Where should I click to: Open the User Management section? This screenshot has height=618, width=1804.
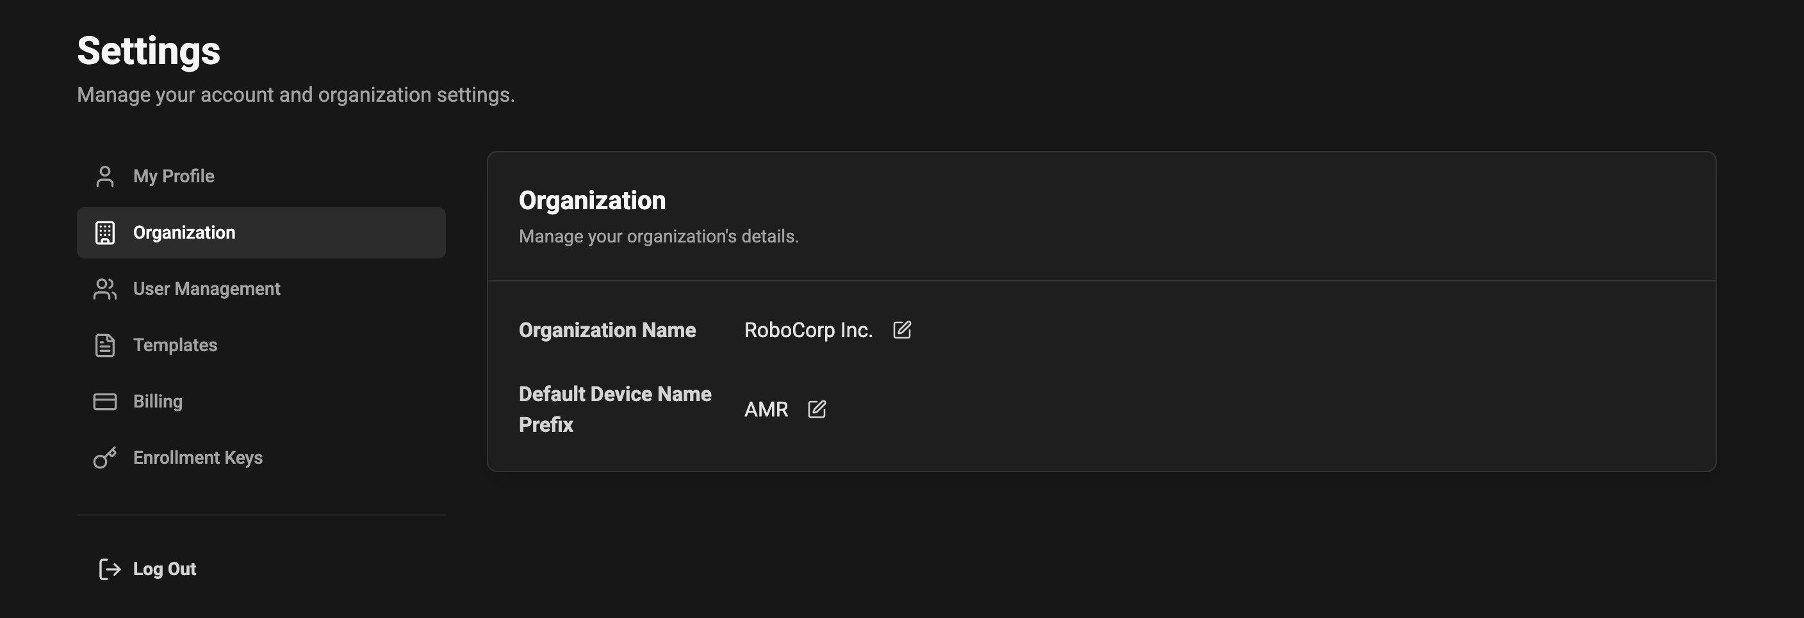pyautogui.click(x=206, y=288)
